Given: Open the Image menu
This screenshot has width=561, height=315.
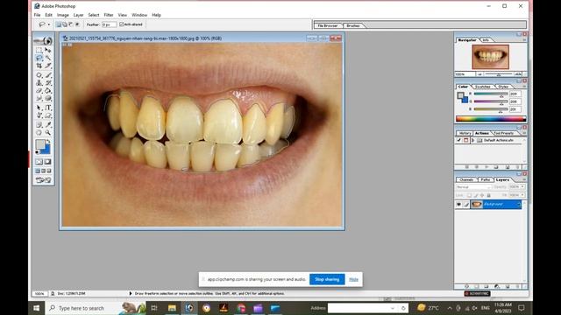Looking at the screenshot, I should [x=62, y=15].
